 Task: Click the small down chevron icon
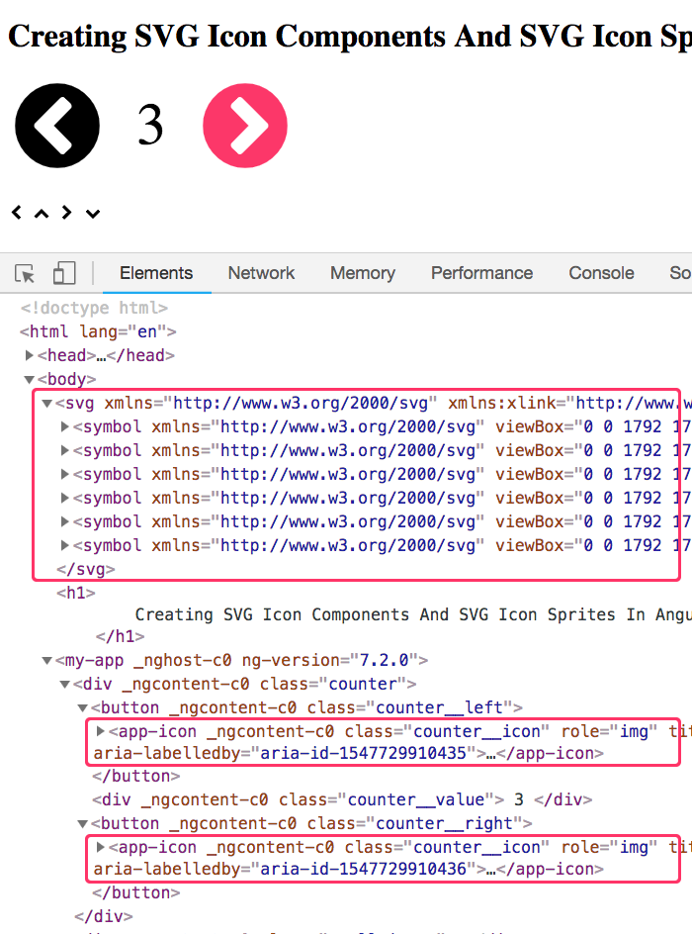click(93, 213)
